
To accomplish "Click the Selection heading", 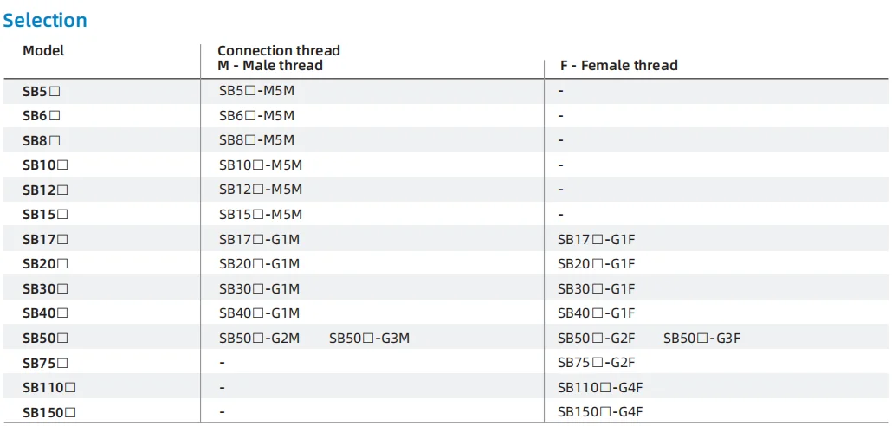I will click(x=45, y=21).
